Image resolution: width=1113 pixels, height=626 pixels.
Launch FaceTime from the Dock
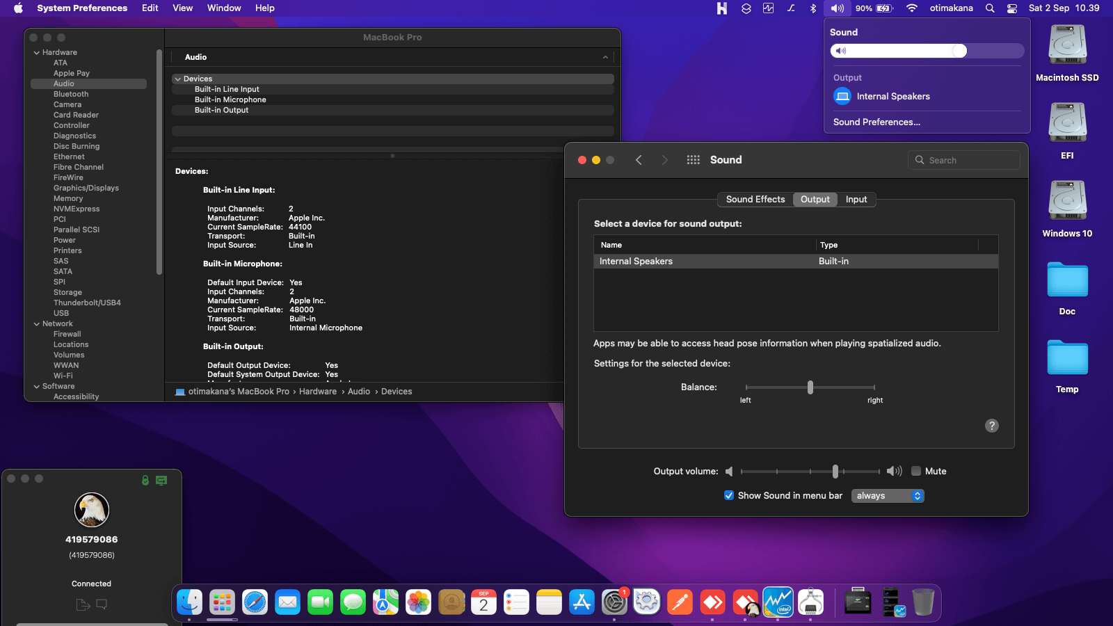pyautogui.click(x=320, y=602)
